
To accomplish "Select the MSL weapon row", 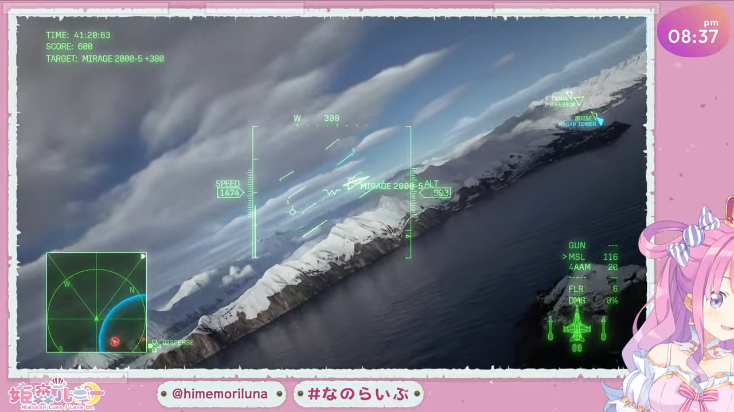I will coord(591,257).
